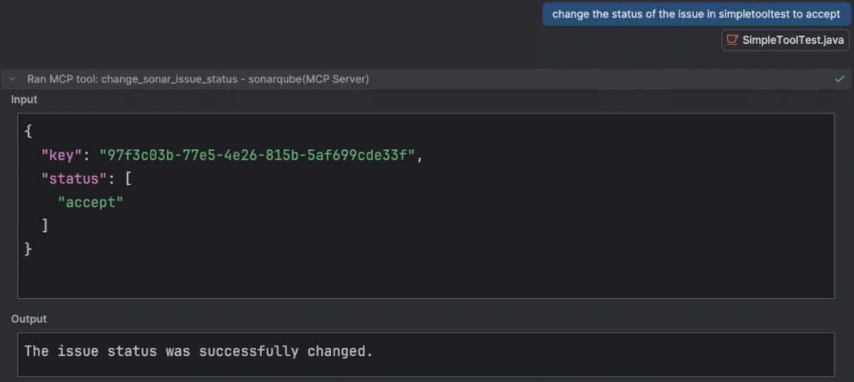This screenshot has width=854, height=382.
Task: Collapse the Ran MCP tool section chevron
Action: point(13,79)
